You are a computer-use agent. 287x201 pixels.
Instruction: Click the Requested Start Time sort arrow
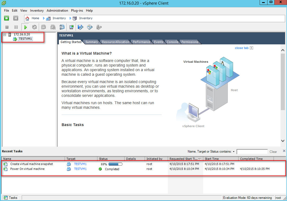click(x=200, y=159)
